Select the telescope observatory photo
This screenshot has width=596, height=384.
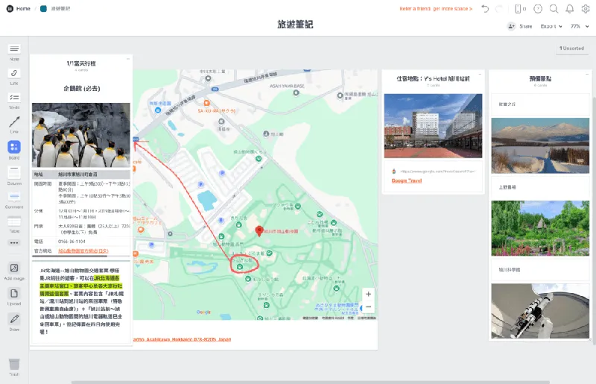pyautogui.click(x=540, y=311)
